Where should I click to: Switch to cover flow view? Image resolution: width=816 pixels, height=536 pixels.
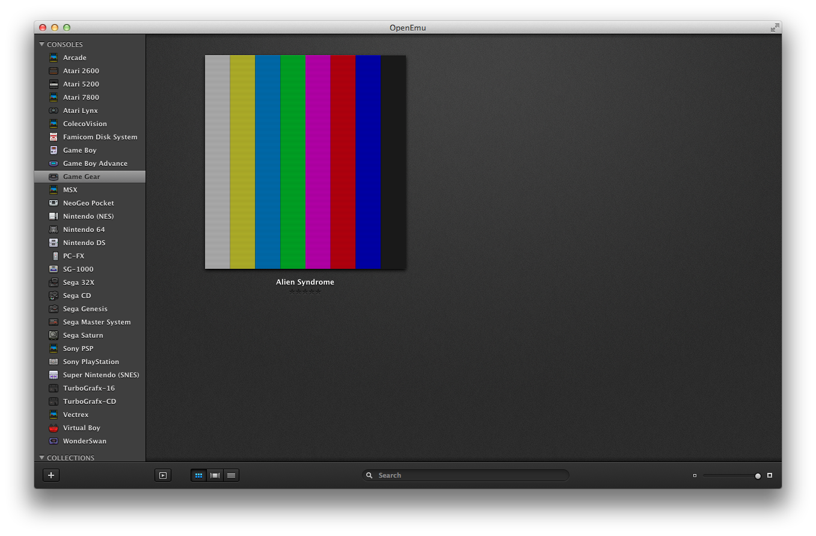215,475
